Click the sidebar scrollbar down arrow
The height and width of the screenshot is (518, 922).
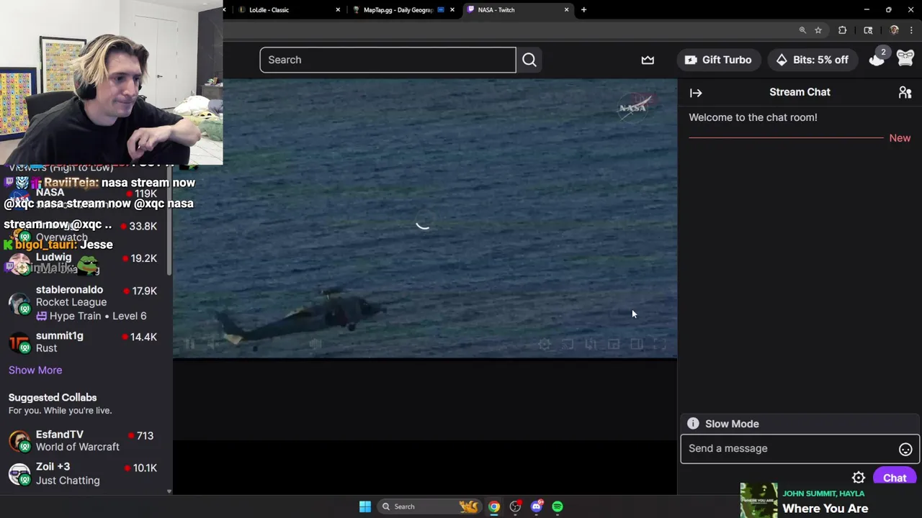pos(169,491)
